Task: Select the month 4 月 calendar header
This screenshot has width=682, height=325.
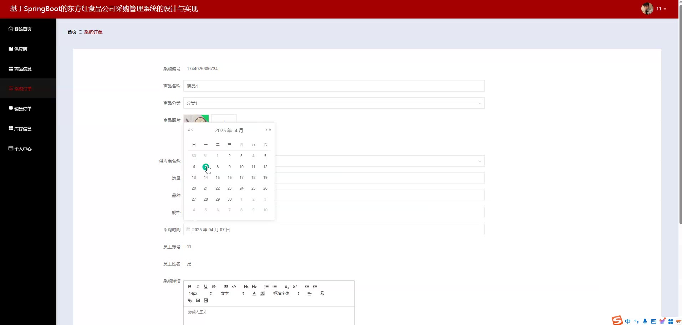Action: tap(239, 130)
